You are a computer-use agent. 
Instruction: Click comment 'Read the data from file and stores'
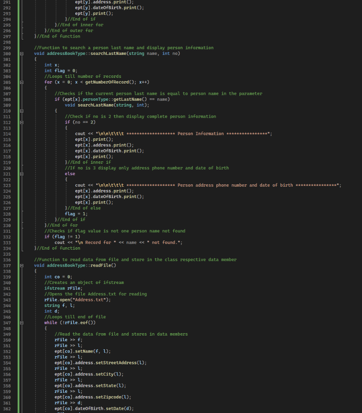point(121,334)
